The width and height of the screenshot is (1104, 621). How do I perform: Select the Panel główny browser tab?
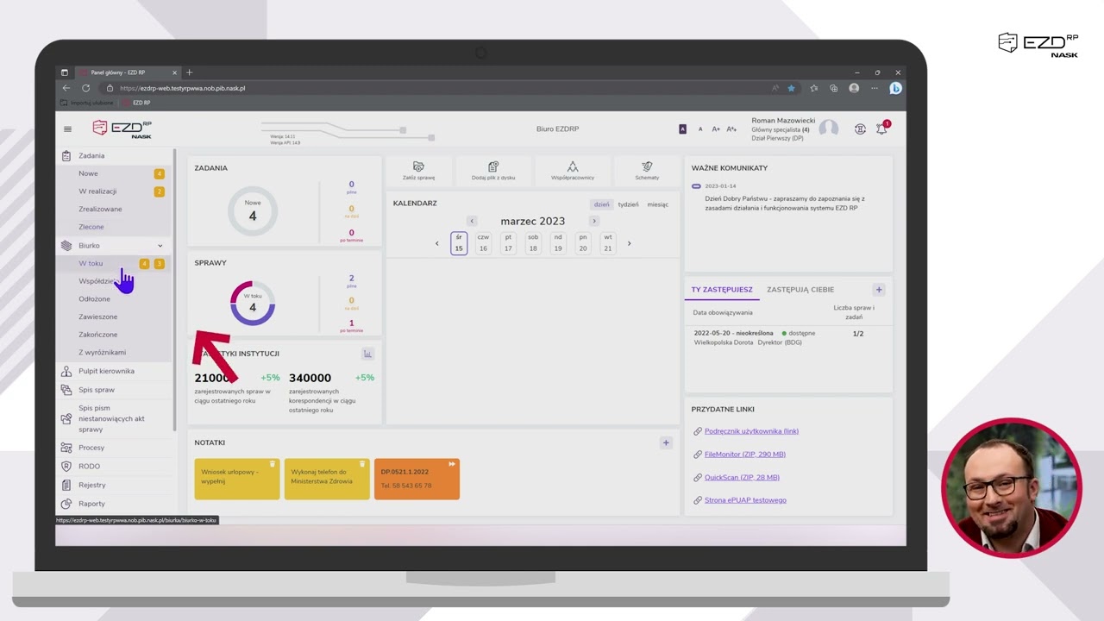point(126,72)
